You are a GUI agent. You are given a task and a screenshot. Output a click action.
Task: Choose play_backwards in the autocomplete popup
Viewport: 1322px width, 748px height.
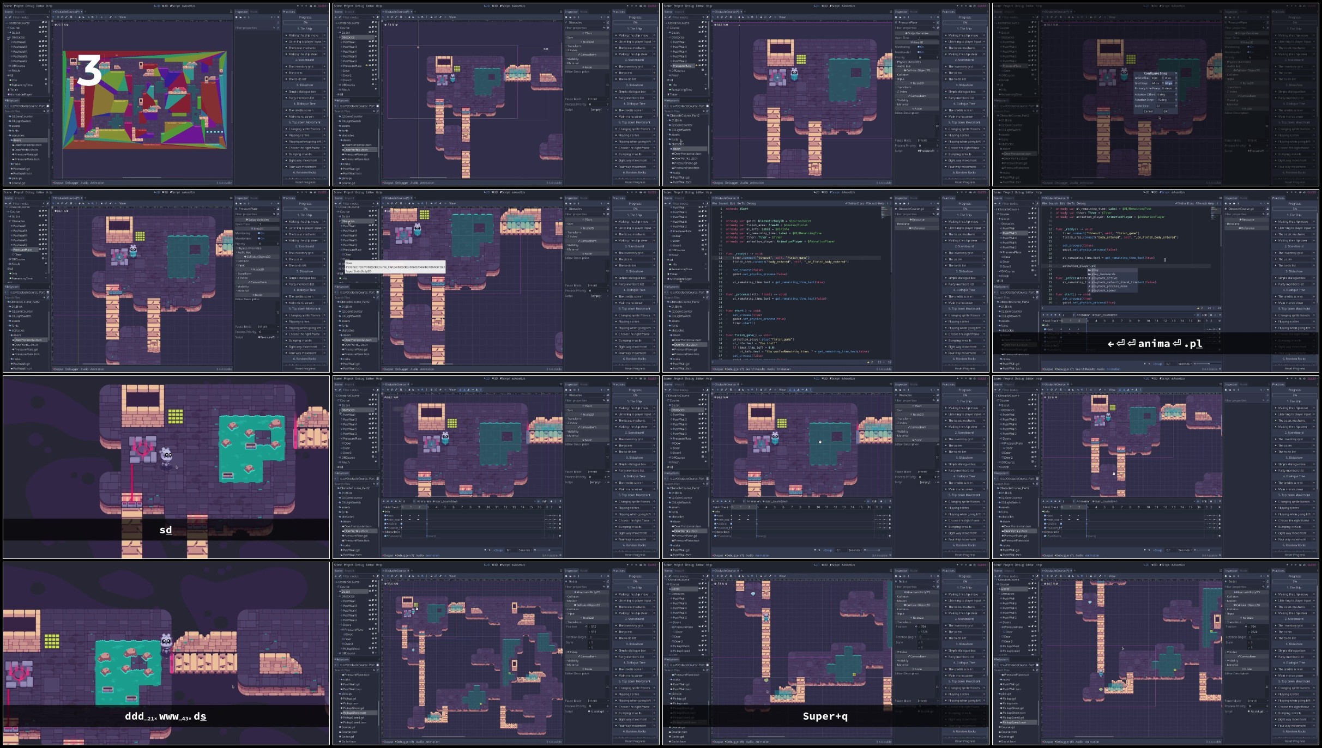(1103, 274)
